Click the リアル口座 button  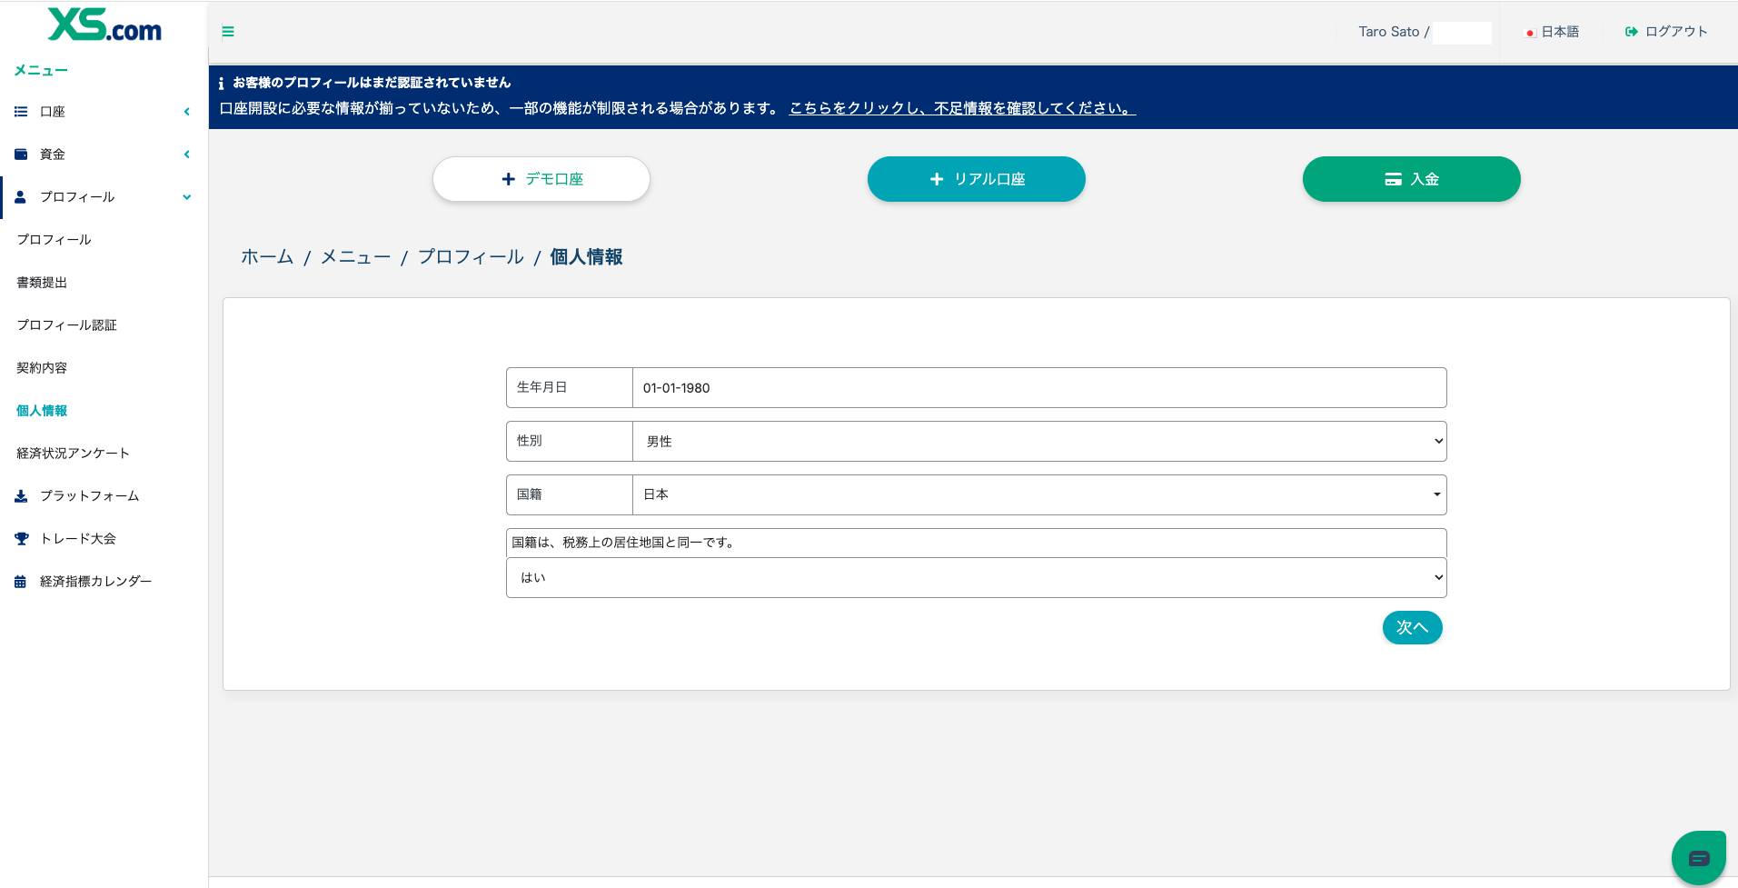point(976,179)
